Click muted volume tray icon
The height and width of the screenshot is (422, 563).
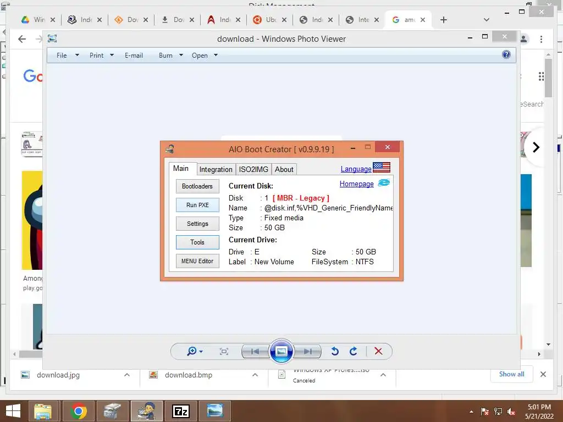pos(511,412)
